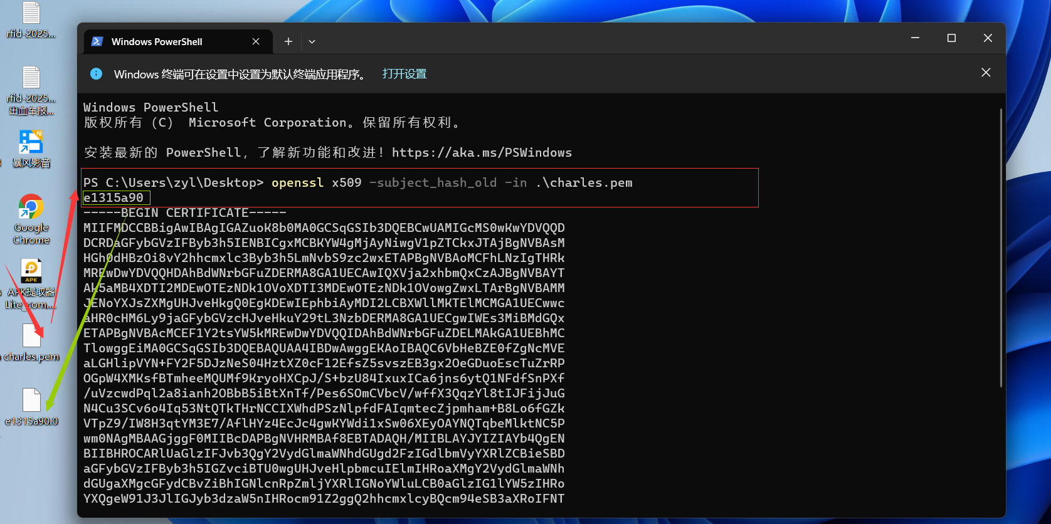Click the e1315a90 hash output text
Image resolution: width=1051 pixels, height=524 pixels.
(114, 198)
